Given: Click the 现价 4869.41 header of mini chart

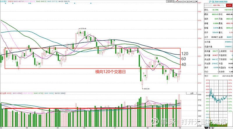Looking at the screenshot, I should point(211,76).
